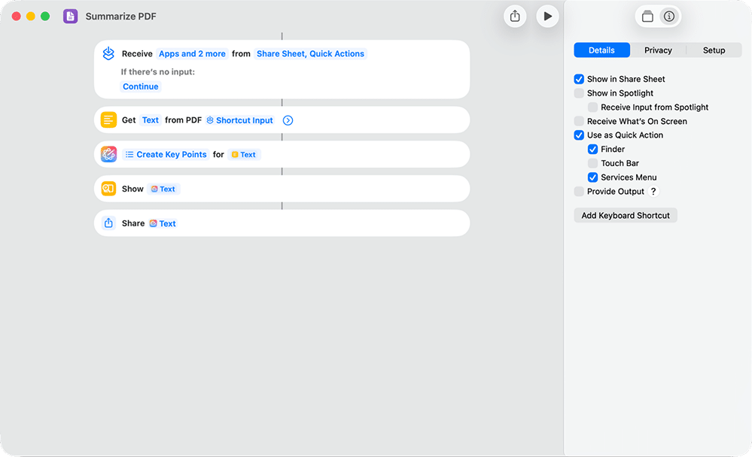Expand the Shortcut Input variable details arrow
Viewport: 752px width, 457px height.
pyautogui.click(x=288, y=120)
